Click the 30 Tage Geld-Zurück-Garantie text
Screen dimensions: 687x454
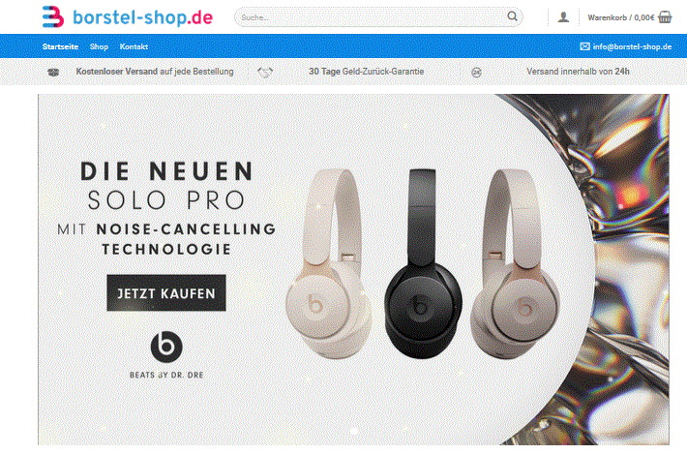(367, 72)
